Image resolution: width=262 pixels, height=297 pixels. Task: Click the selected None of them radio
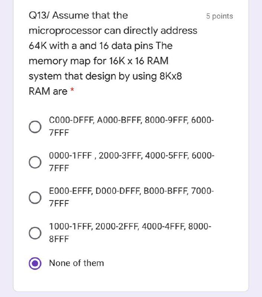point(35,263)
